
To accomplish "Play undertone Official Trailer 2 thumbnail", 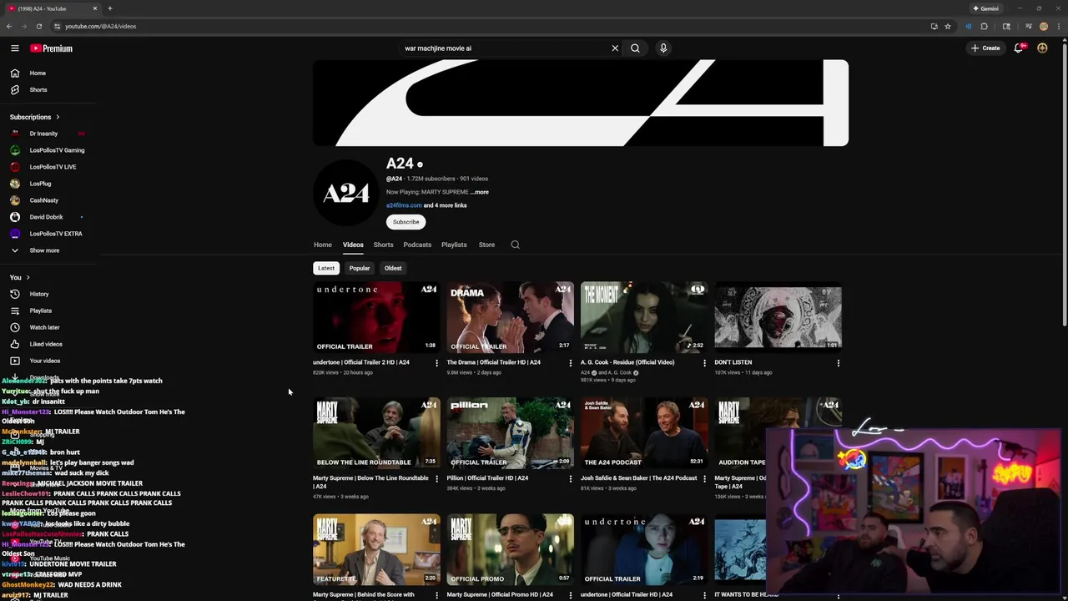I will tap(376, 317).
